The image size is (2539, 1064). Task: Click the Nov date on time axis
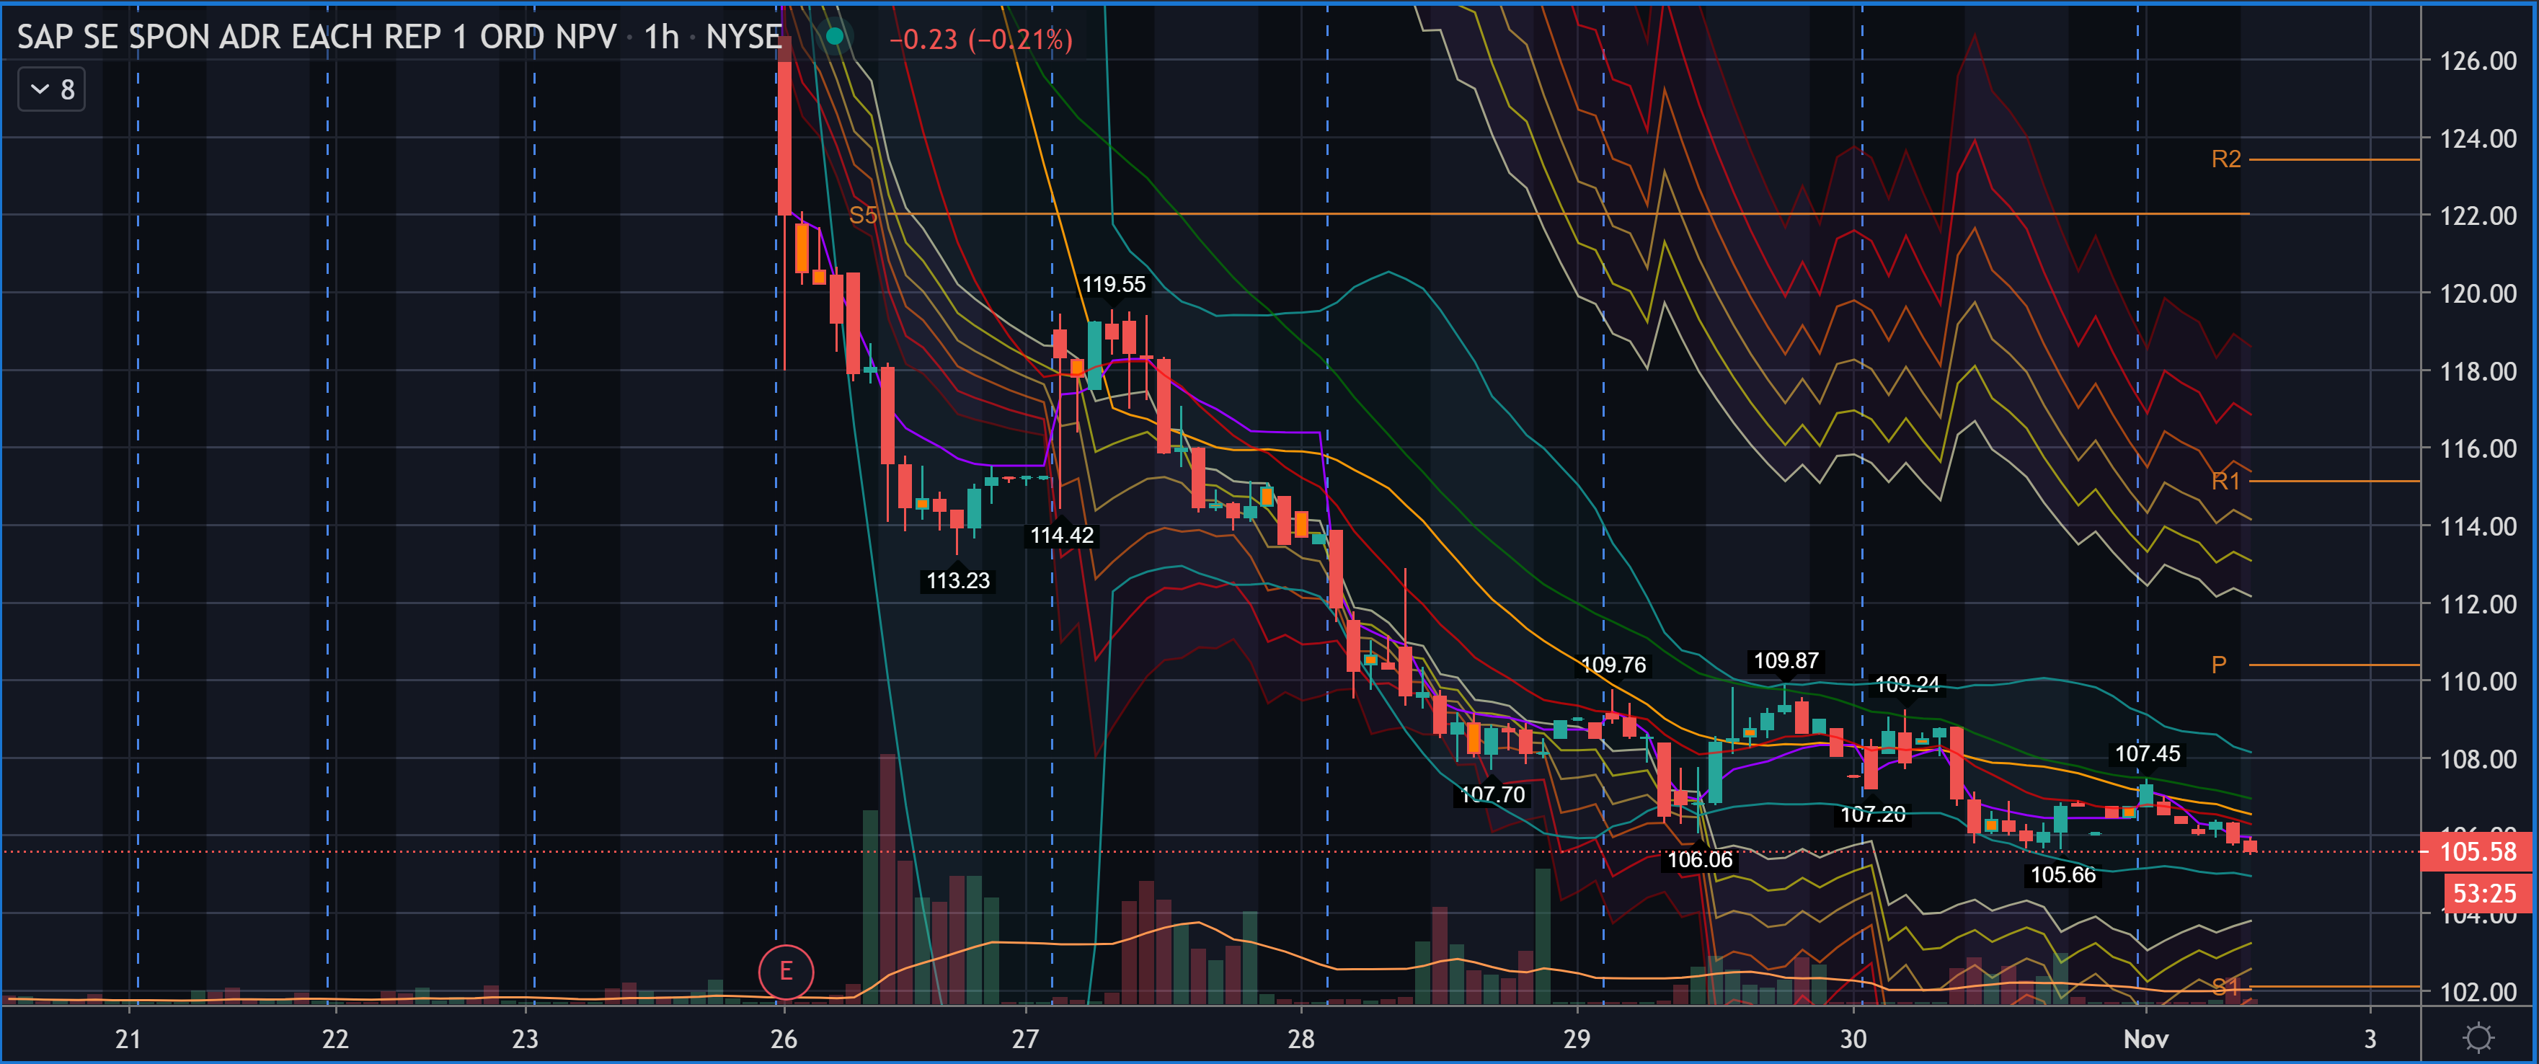(x=2145, y=1038)
